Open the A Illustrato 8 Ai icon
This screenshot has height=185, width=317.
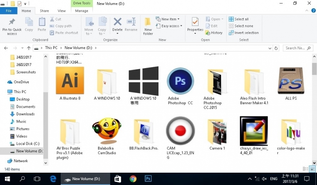pyautogui.click(x=70, y=80)
